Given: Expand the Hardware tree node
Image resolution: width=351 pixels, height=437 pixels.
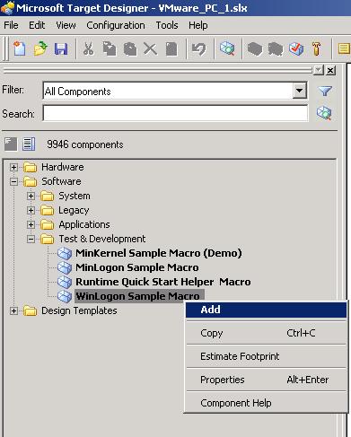Looking at the screenshot, I should [x=13, y=167].
